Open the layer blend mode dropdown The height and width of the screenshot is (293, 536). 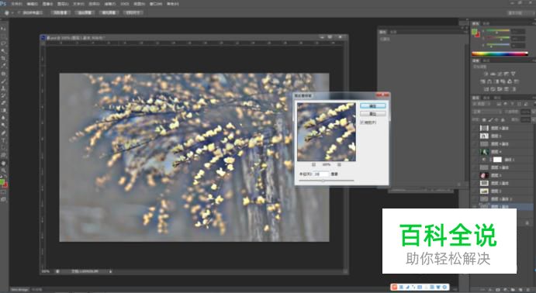click(x=487, y=112)
